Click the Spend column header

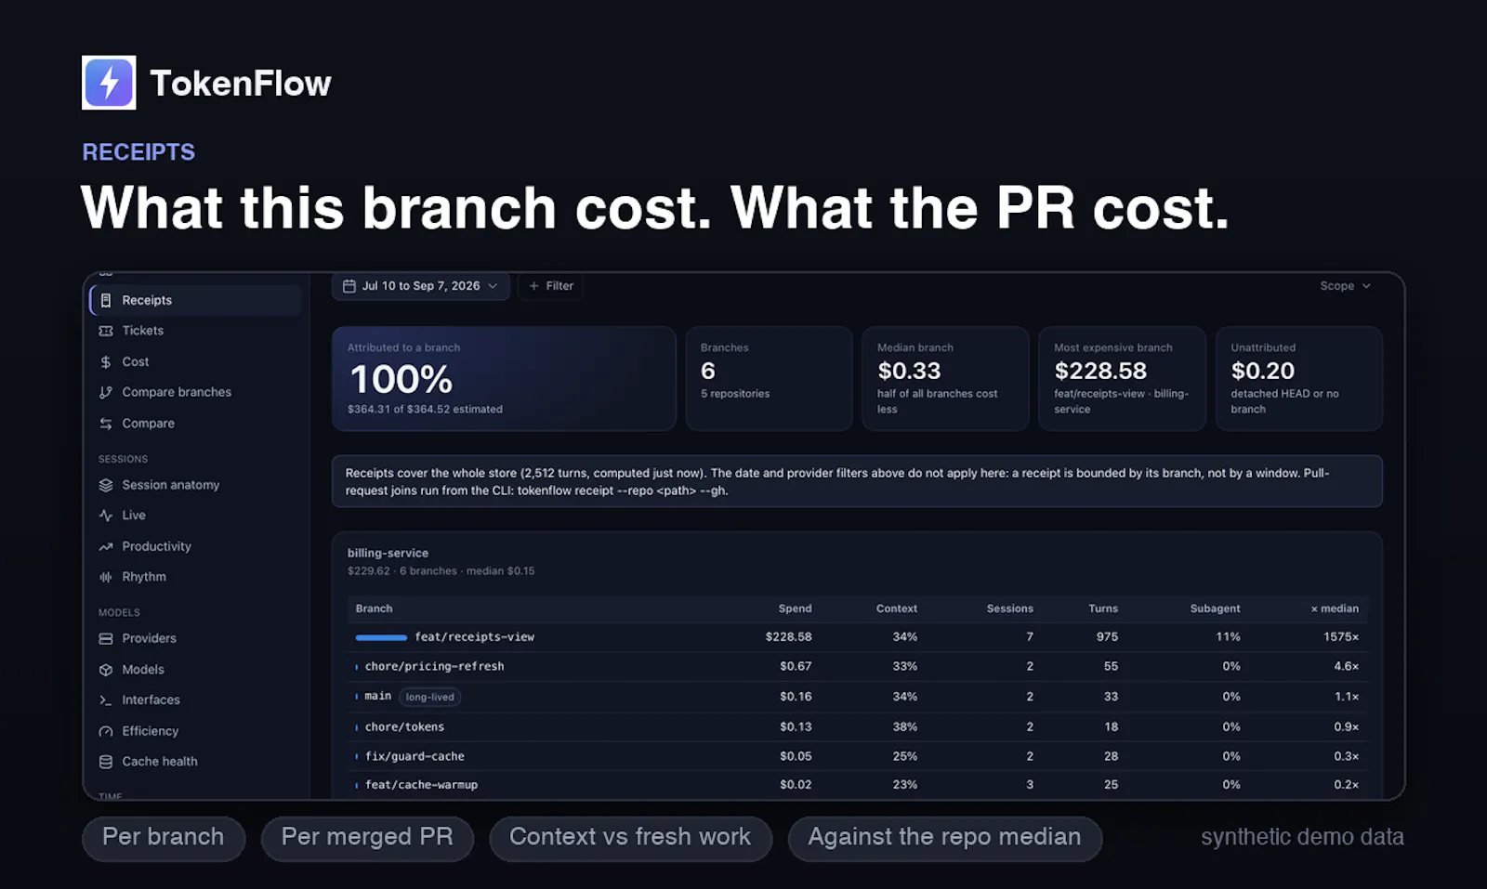795,608
